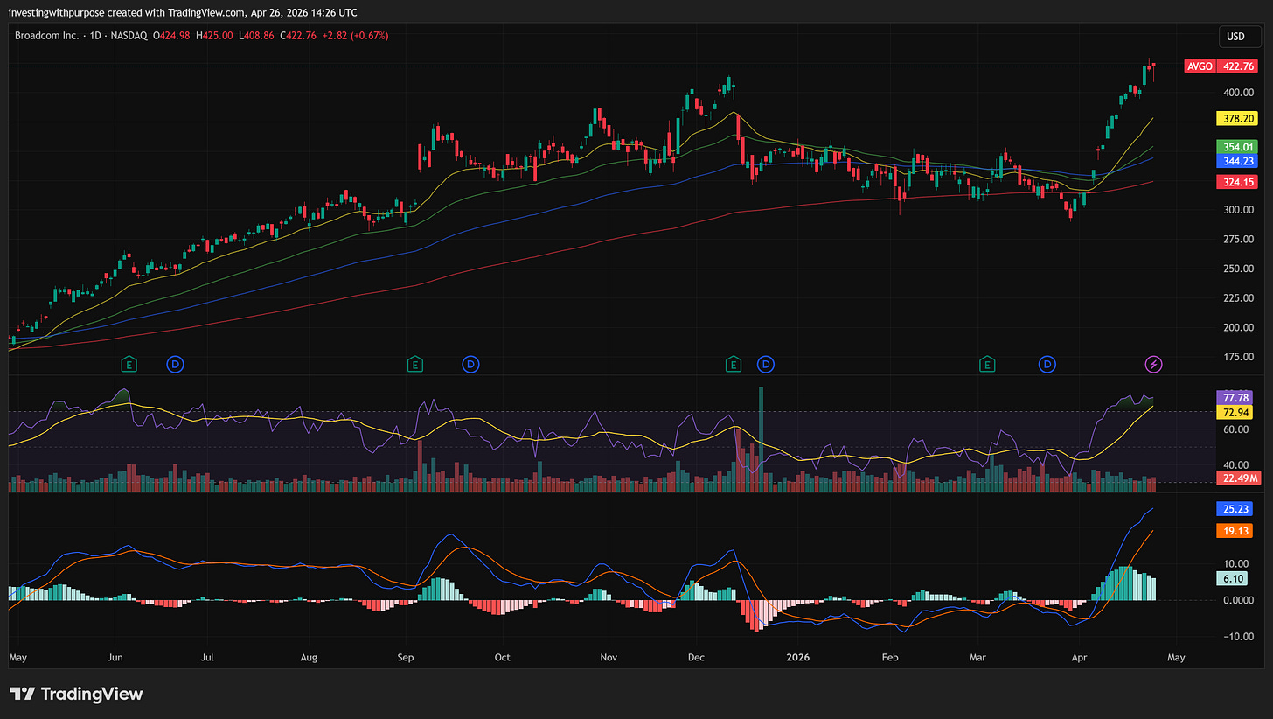Click the Feb label on the time axis

[x=891, y=656]
